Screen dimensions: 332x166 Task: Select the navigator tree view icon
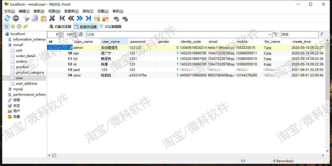pos(6,26)
